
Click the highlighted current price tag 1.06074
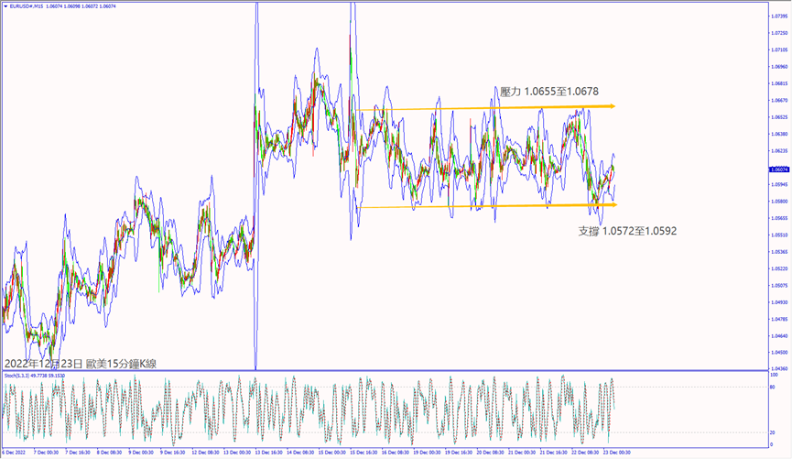(x=779, y=169)
